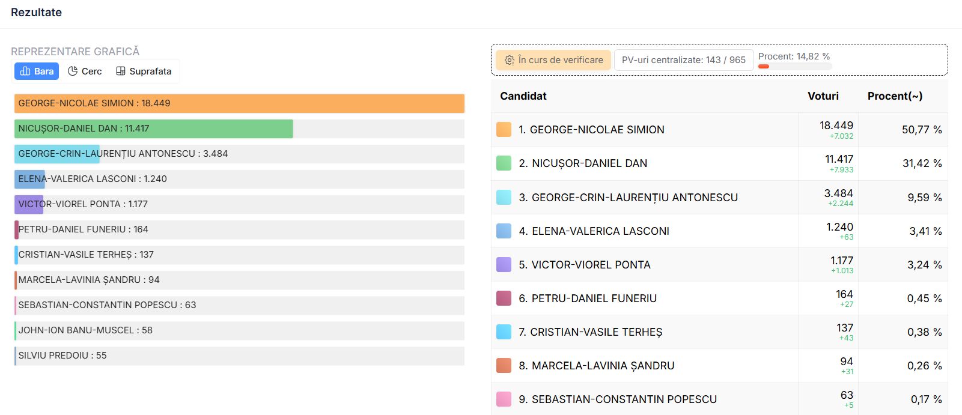Click pink swatch for Sebastian-Constantin Popescu
This screenshot has height=415, width=962.
pyautogui.click(x=504, y=399)
